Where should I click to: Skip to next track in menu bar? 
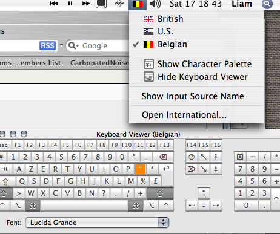click(86, 4)
